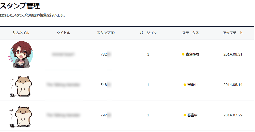Select the 2014.08.14 update date

click(x=233, y=85)
